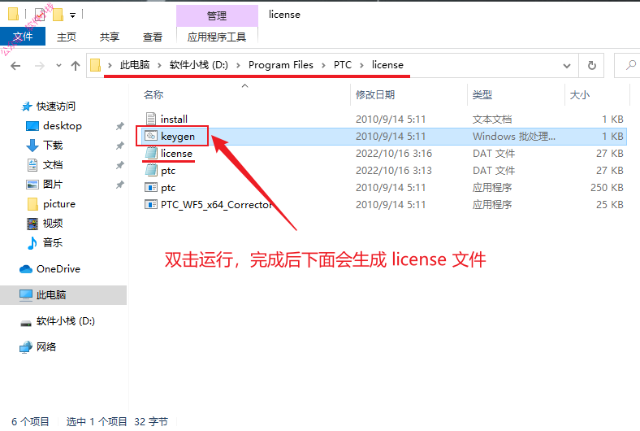Click the back navigation arrow

point(15,65)
